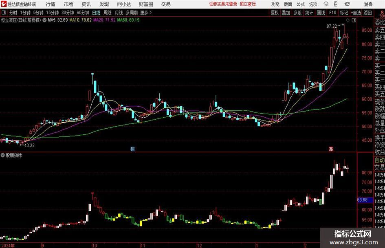Click the MA10: 78.62 indicator label
Screen dimensions: 385x248
click(x=80, y=20)
